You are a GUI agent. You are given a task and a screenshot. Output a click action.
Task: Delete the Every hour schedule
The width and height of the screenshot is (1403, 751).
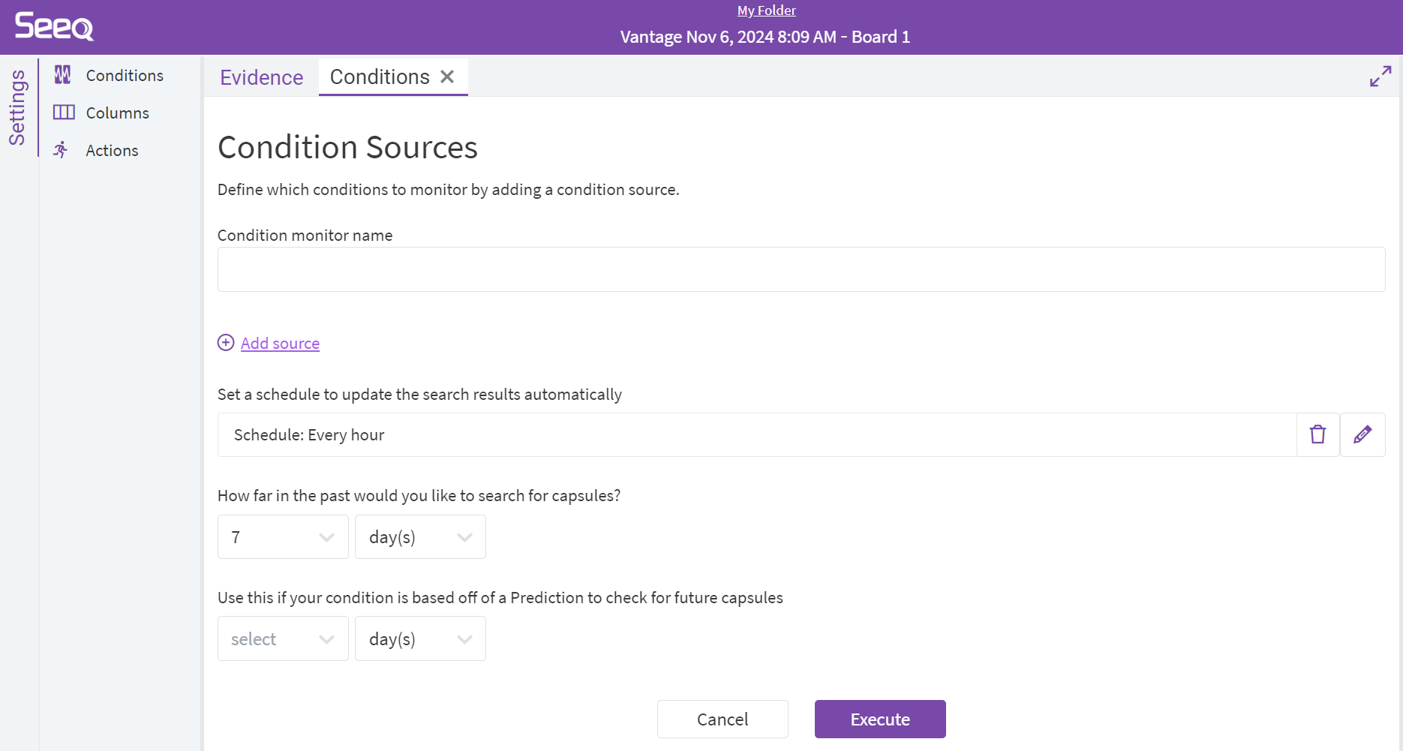point(1317,435)
